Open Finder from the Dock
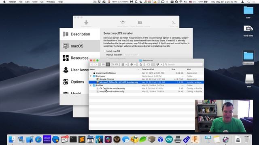The image size is (259, 145). coord(12,139)
